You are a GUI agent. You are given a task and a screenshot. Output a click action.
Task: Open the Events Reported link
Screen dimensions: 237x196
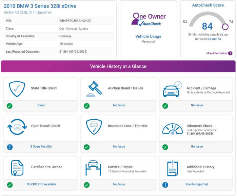click(197, 184)
